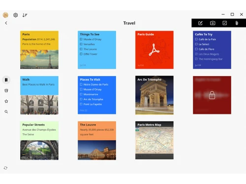Screen dimensions: 246x184
Task: Create a new text note
Action: tap(200, 23)
